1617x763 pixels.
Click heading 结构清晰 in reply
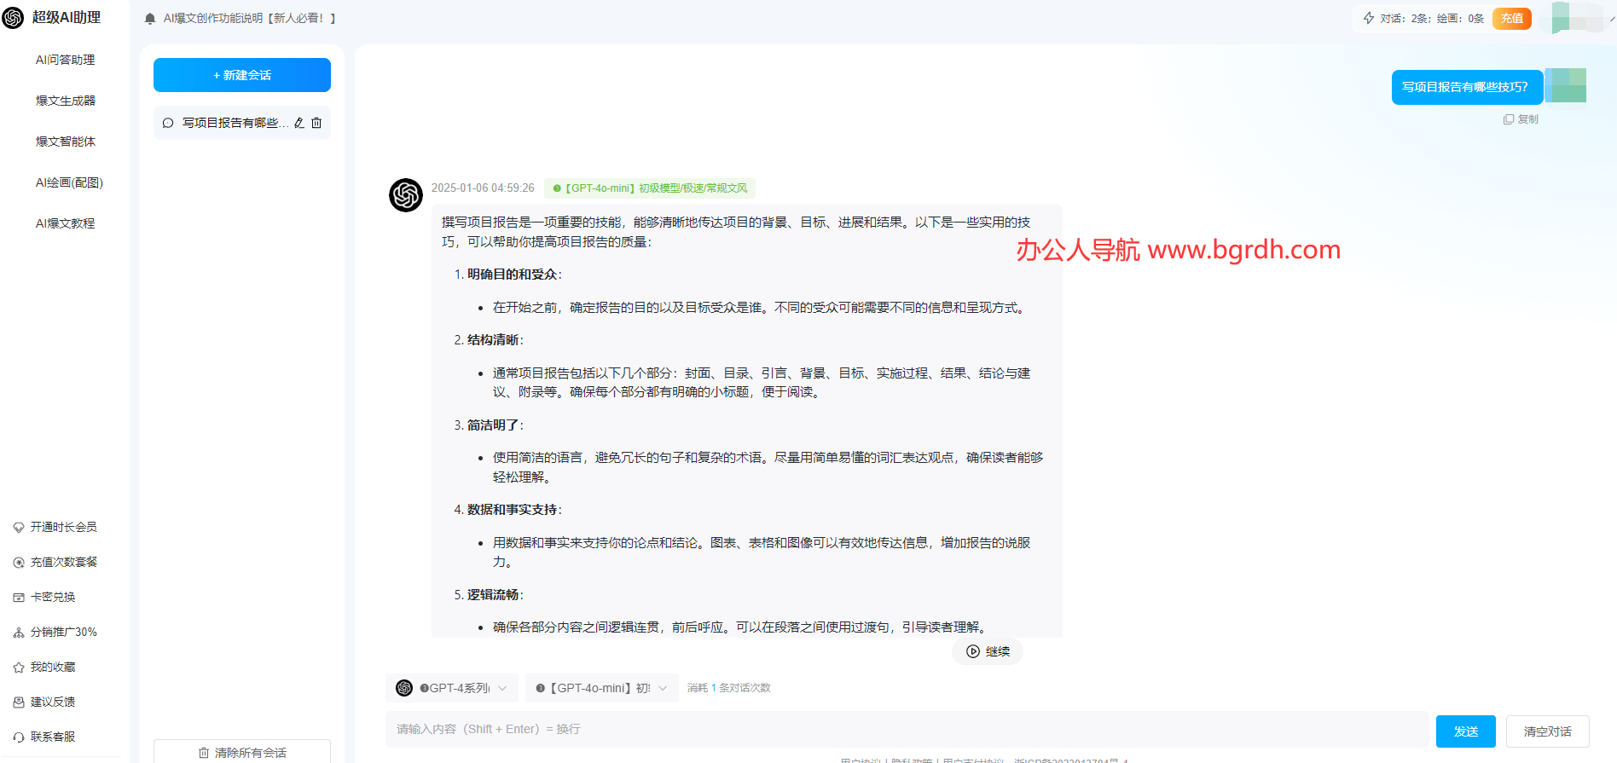point(493,340)
